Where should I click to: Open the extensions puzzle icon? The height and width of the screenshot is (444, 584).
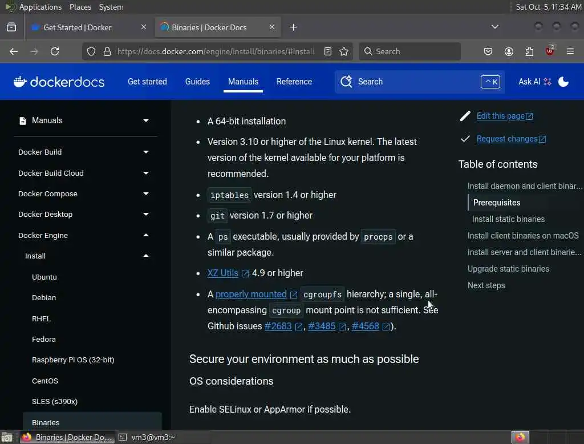tap(529, 51)
